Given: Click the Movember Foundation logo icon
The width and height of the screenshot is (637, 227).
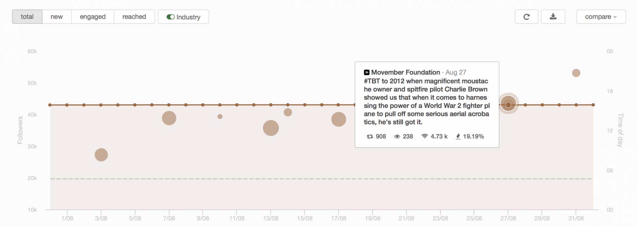Looking at the screenshot, I should [367, 72].
